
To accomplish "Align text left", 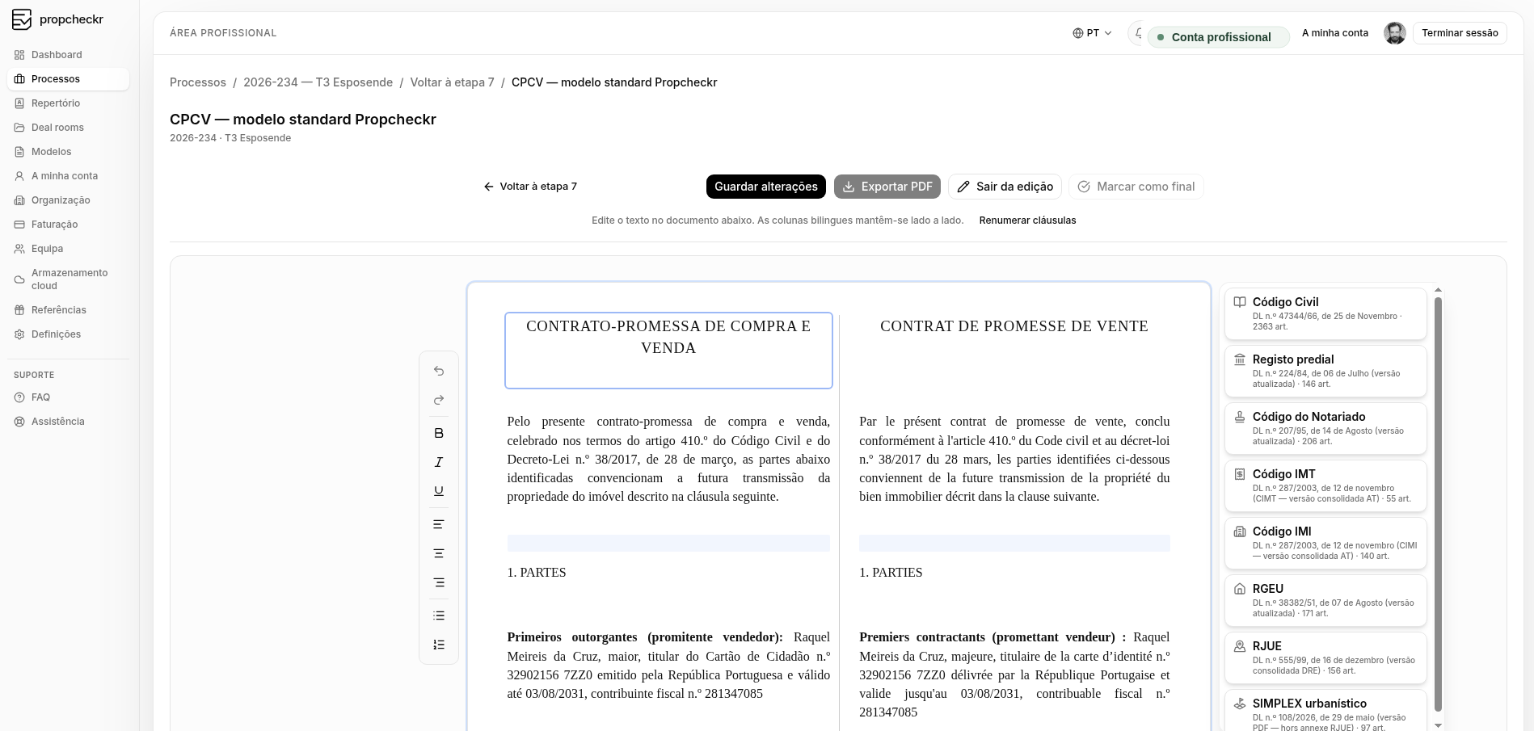I will [439, 524].
